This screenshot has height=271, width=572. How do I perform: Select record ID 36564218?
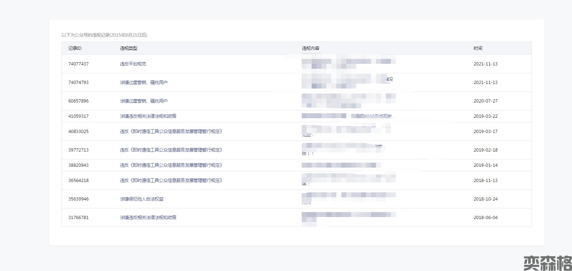click(78, 180)
